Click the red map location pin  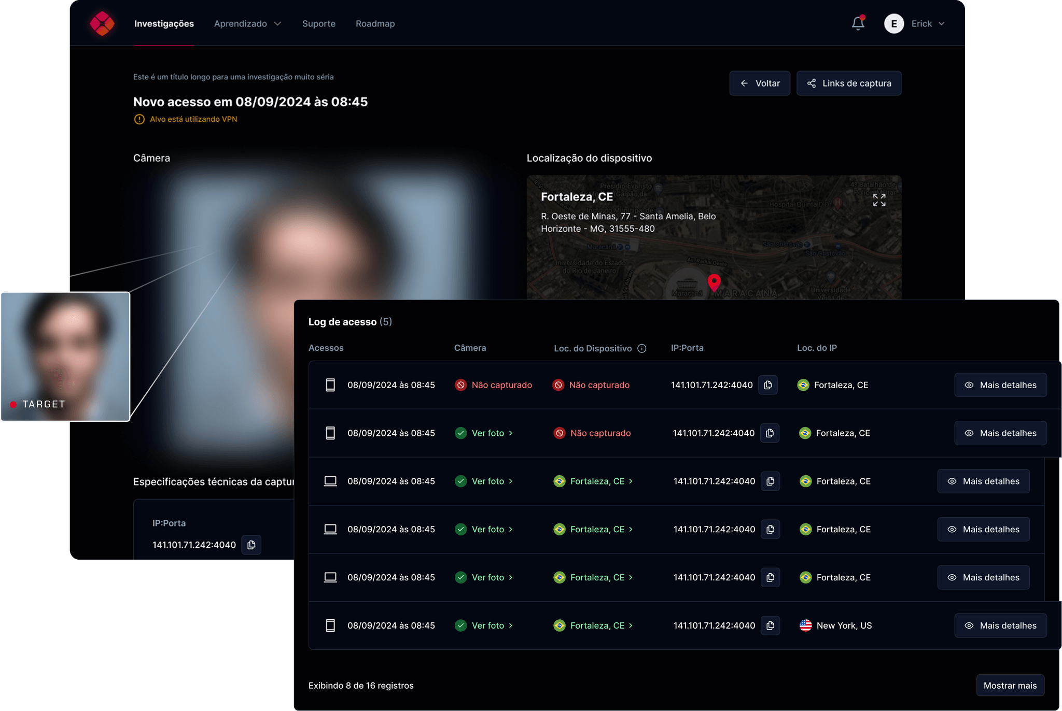714,282
